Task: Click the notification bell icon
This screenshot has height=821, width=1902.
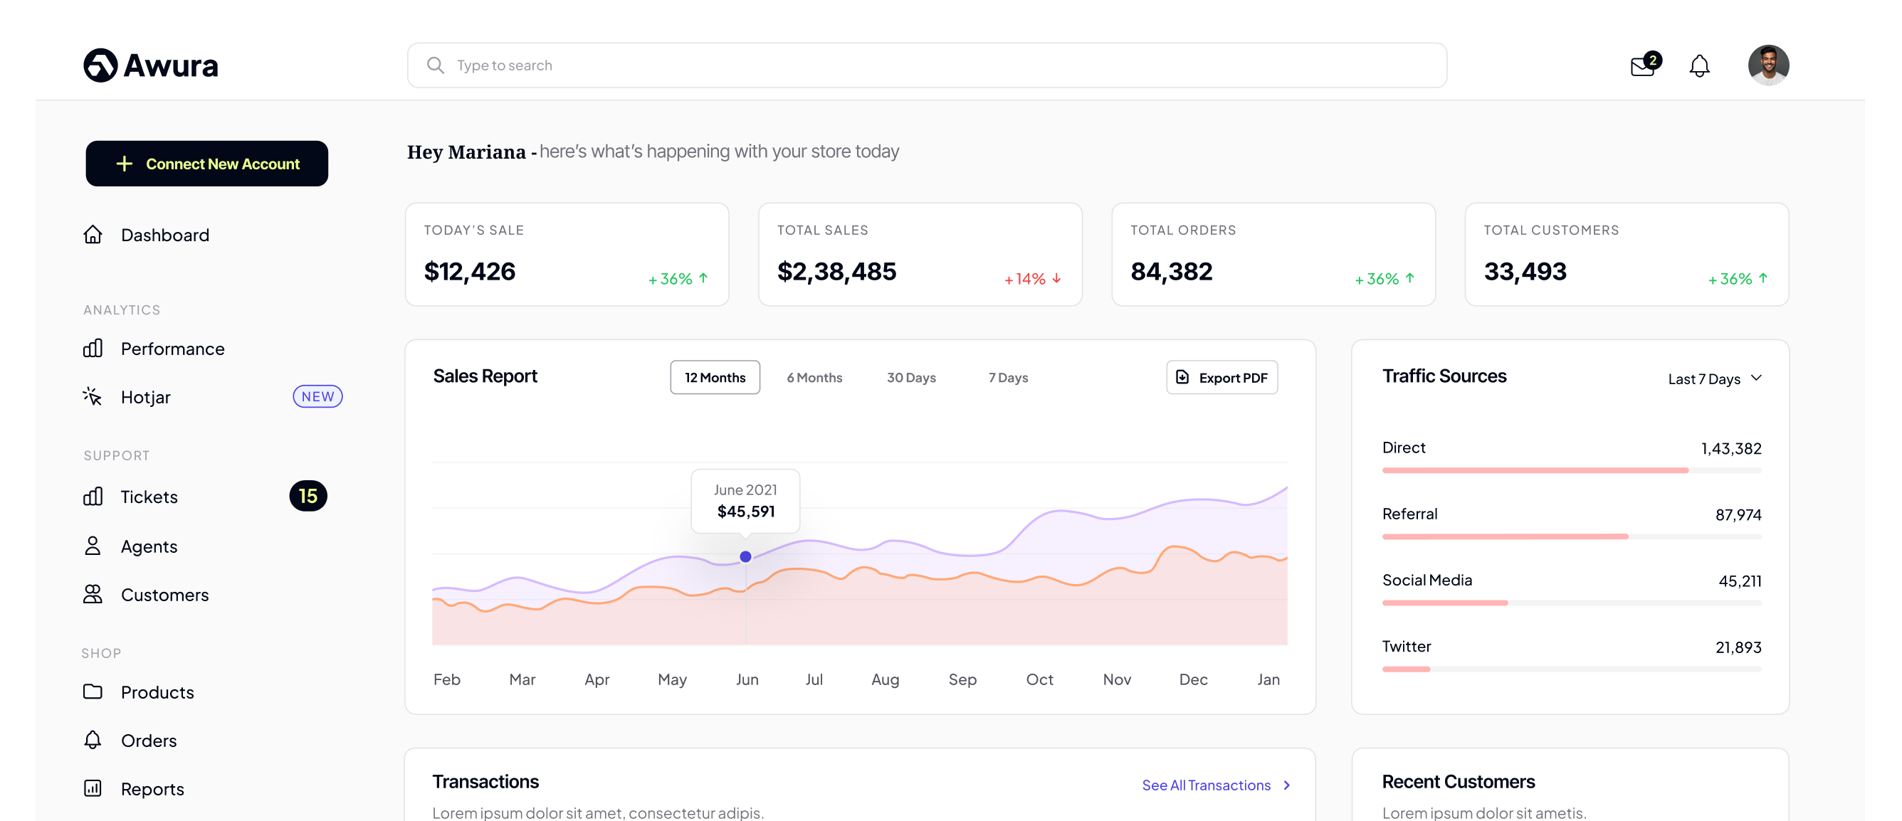Action: [1699, 66]
